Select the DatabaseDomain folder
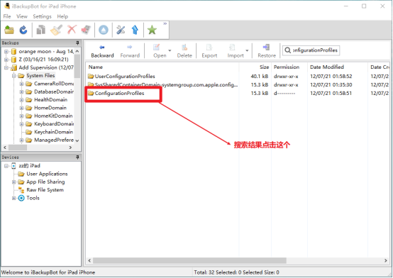 (54, 91)
